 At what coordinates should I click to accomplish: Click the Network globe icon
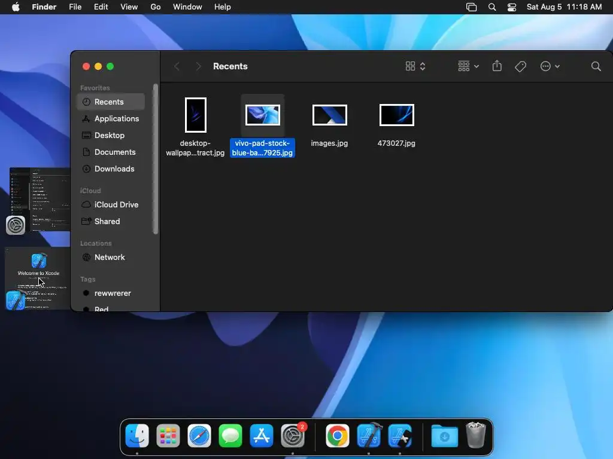tap(86, 257)
